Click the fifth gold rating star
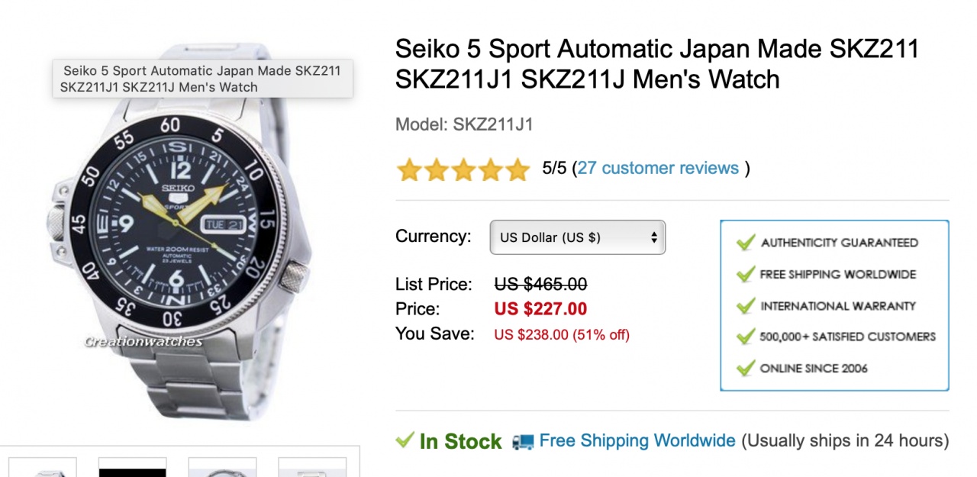The image size is (977, 477). tap(518, 169)
